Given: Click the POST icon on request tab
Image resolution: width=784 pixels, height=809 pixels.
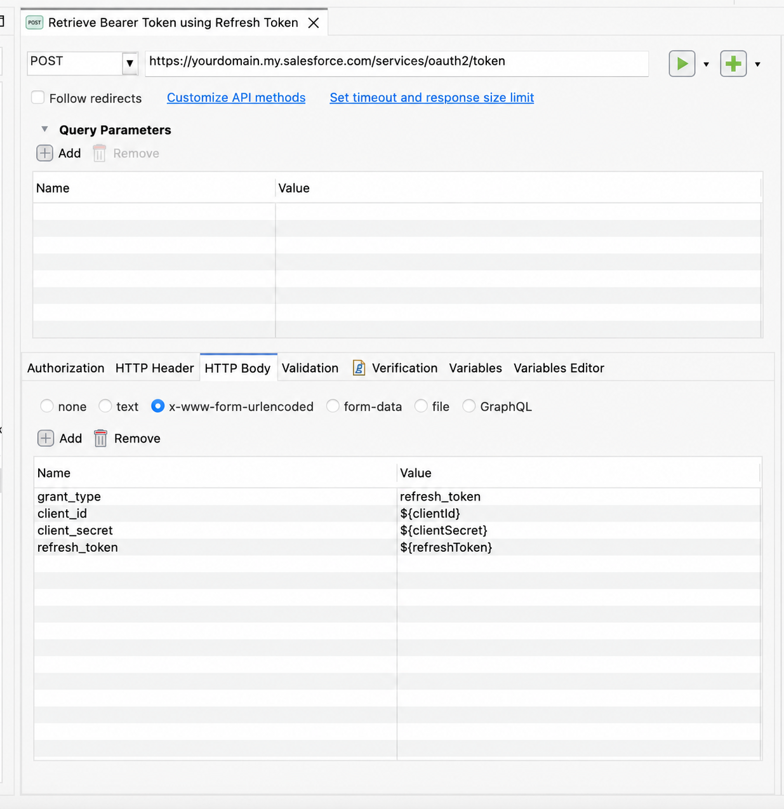Looking at the screenshot, I should 34,22.
